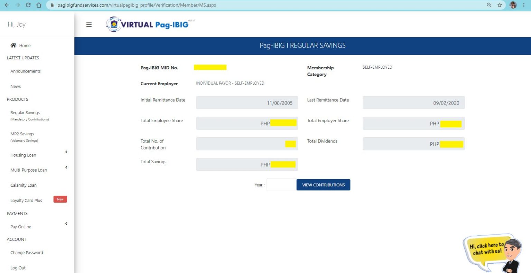Select MP2 Savings from the sidebar
Image resolution: width=531 pixels, height=273 pixels.
22,134
